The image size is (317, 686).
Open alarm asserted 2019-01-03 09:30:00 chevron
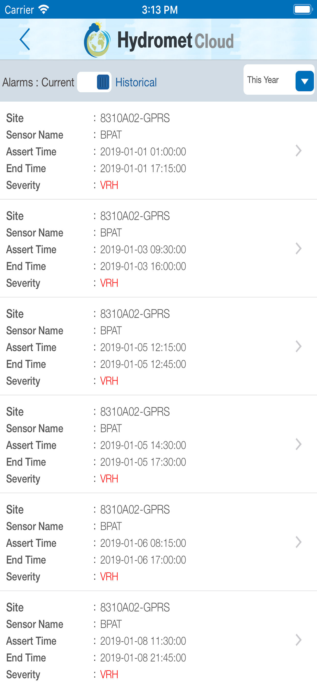(298, 249)
